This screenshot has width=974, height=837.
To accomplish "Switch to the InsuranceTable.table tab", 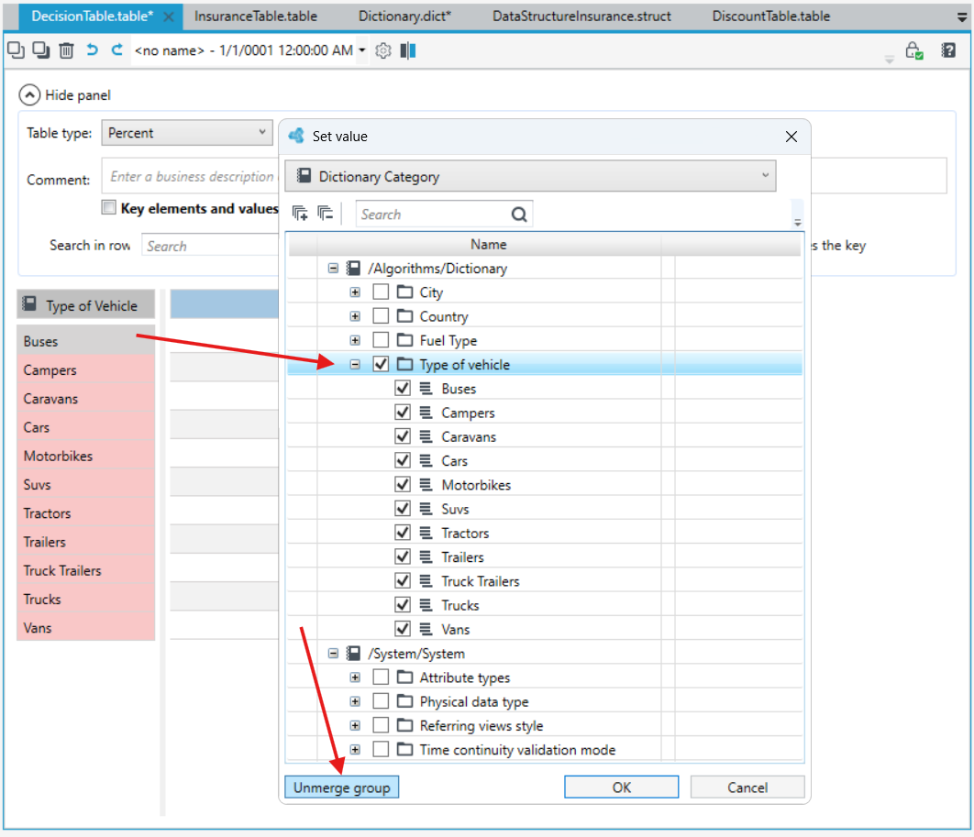I will pos(256,17).
